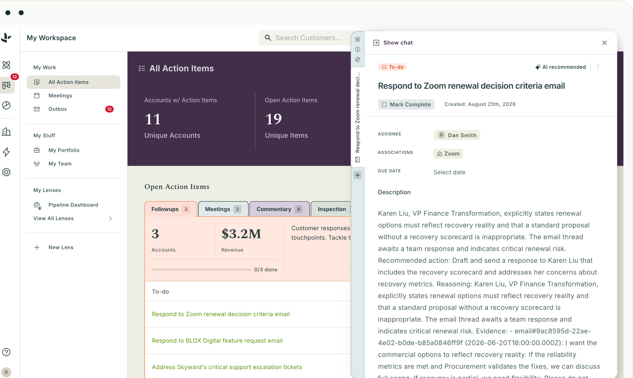
Task: Switch to the Meetings tab in Open Action Items
Action: 223,209
